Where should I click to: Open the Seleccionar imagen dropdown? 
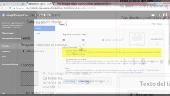(93, 81)
